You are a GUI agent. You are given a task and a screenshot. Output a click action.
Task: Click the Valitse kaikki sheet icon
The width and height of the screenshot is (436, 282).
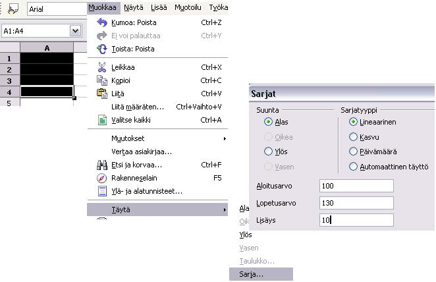[x=102, y=120]
